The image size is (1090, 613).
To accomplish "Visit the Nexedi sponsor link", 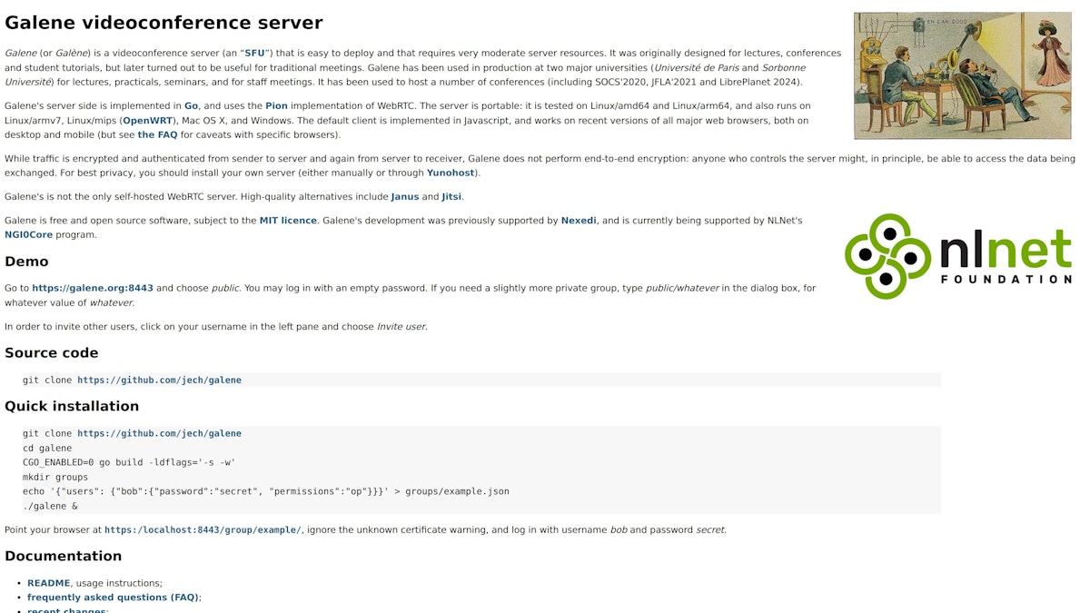I will point(579,221).
